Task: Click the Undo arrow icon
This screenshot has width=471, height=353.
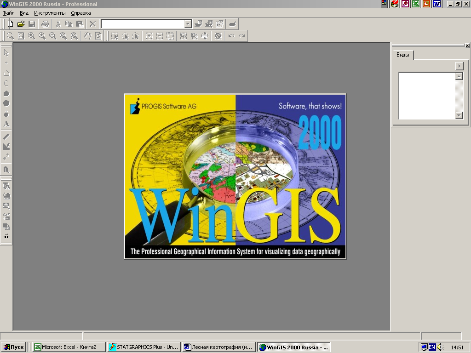Action: [x=231, y=36]
